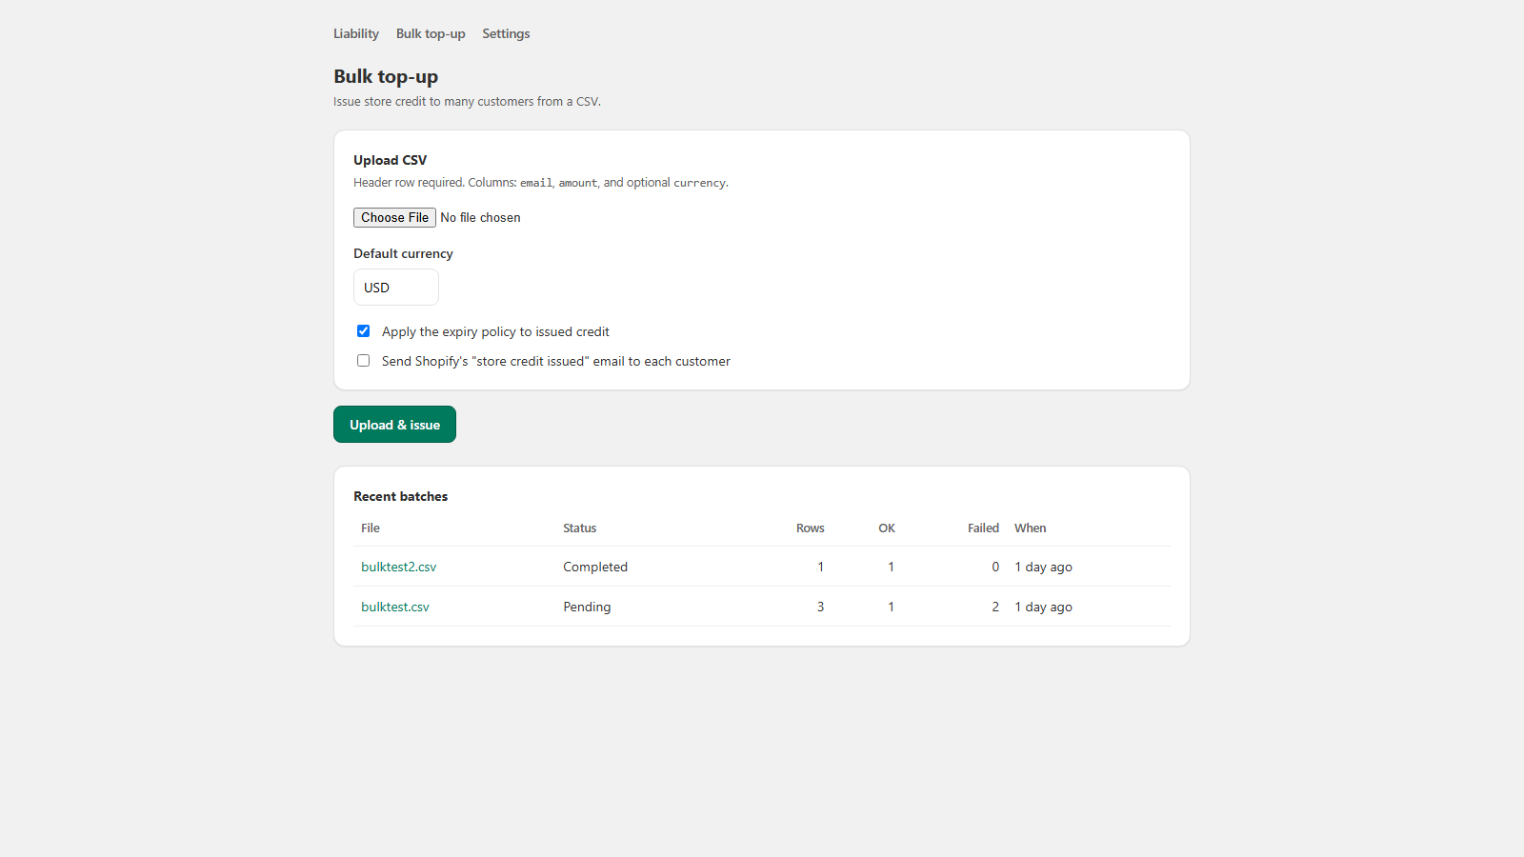Click the When column header
This screenshot has height=857, width=1524.
click(x=1030, y=528)
